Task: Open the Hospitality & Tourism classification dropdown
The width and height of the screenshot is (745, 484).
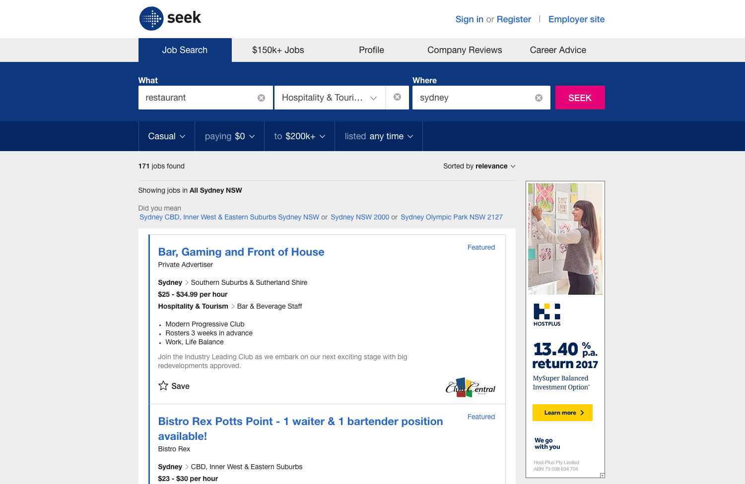Action: click(x=330, y=98)
